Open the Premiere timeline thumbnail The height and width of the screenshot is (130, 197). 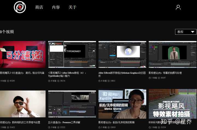(72, 104)
